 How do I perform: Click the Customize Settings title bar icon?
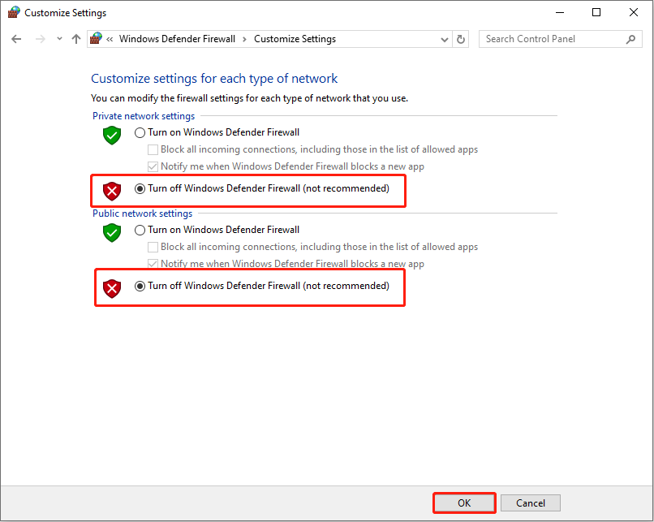click(14, 12)
